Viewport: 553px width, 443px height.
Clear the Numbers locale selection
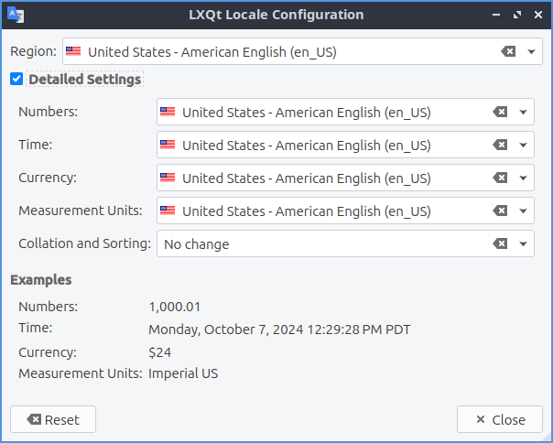(500, 113)
